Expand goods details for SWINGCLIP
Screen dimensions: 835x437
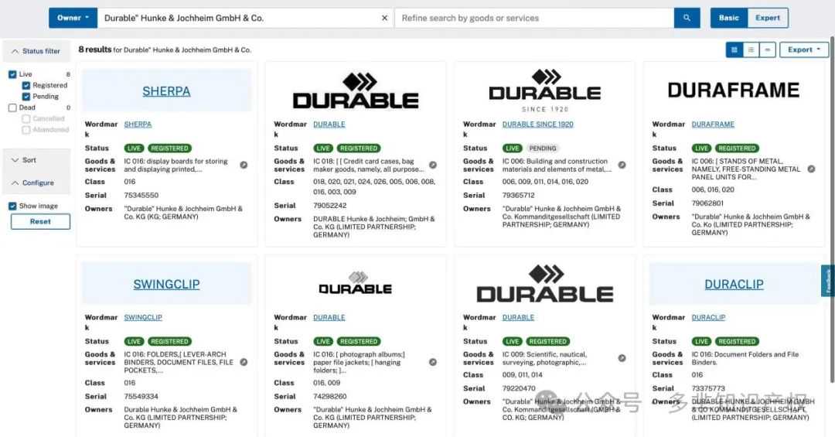coord(244,362)
